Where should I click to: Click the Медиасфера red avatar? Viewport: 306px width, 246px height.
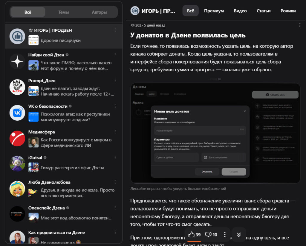[x=17, y=139]
